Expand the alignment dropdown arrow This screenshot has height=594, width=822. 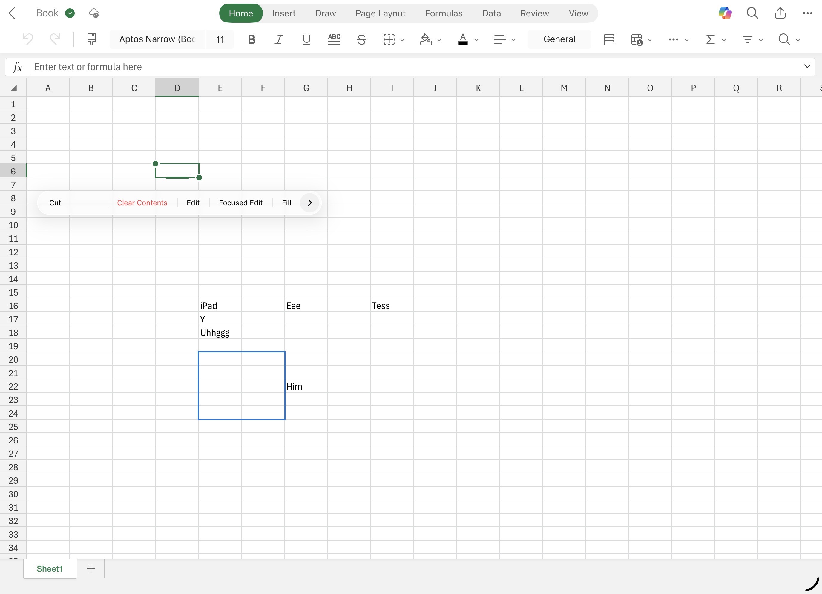point(513,39)
